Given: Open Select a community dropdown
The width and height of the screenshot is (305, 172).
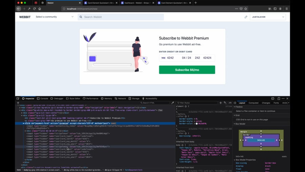Looking at the screenshot, I should (55, 17).
